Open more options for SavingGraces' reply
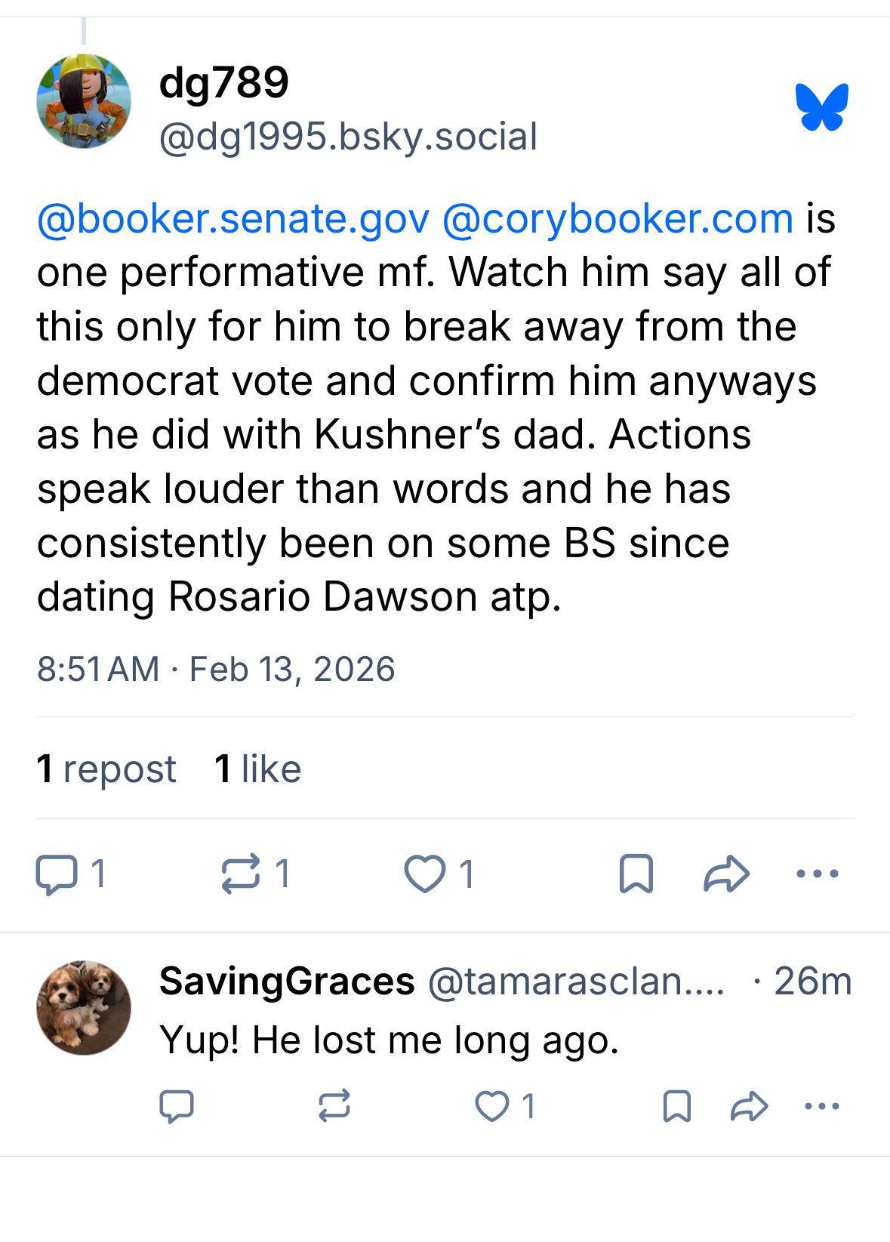Image resolution: width=890 pixels, height=1242 pixels. click(822, 1107)
